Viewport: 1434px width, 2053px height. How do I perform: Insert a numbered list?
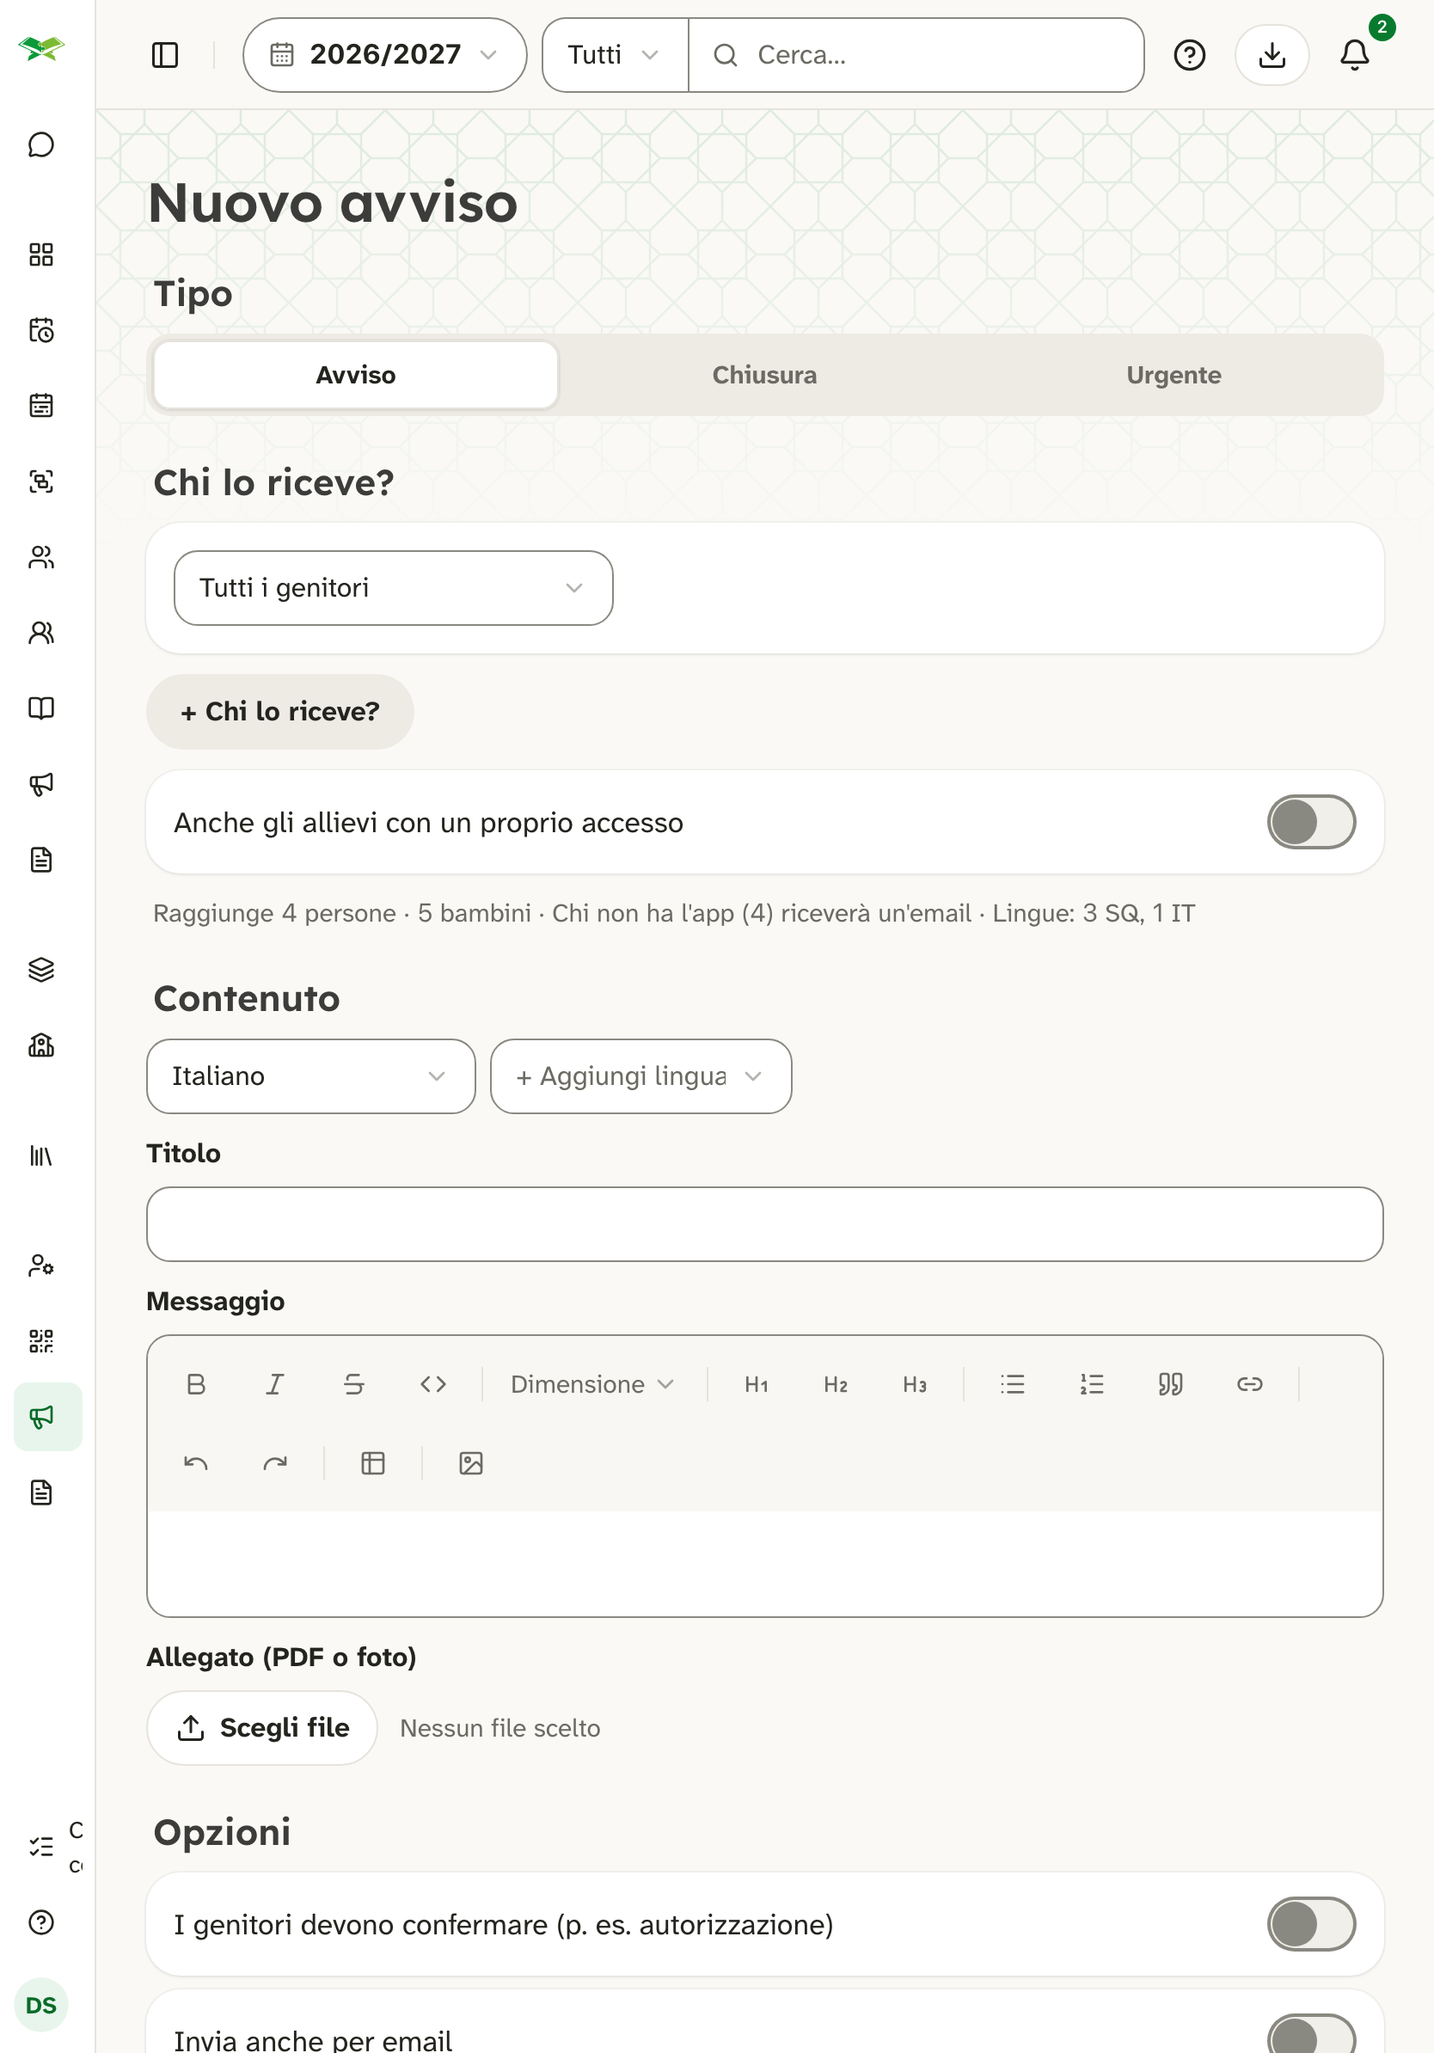1092,1384
